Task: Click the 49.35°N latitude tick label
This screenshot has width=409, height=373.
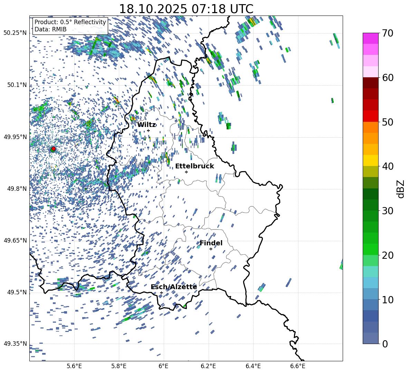Action: coord(15,344)
